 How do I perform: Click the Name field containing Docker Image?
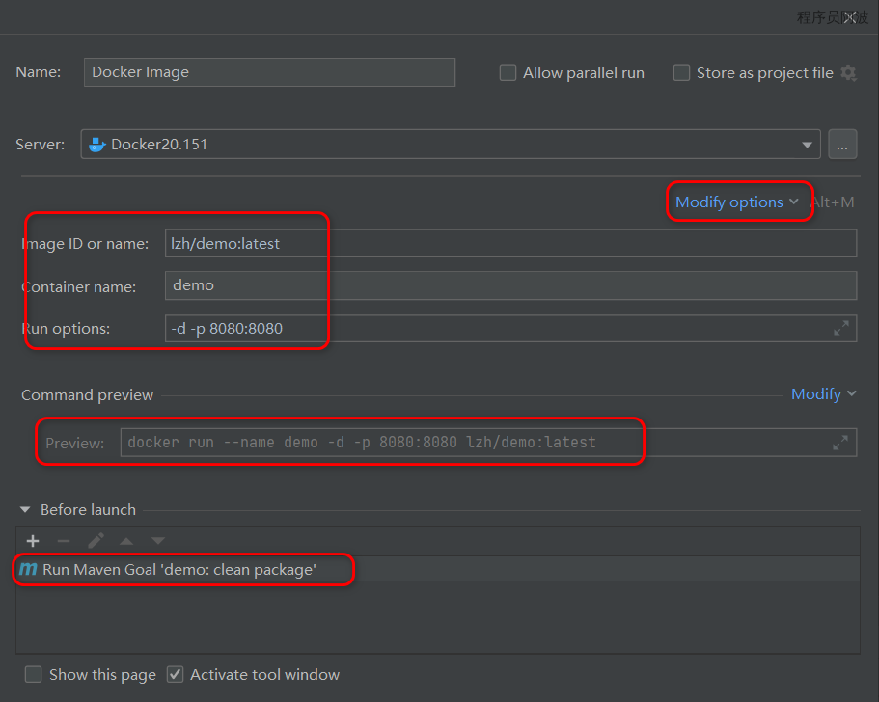tap(269, 72)
